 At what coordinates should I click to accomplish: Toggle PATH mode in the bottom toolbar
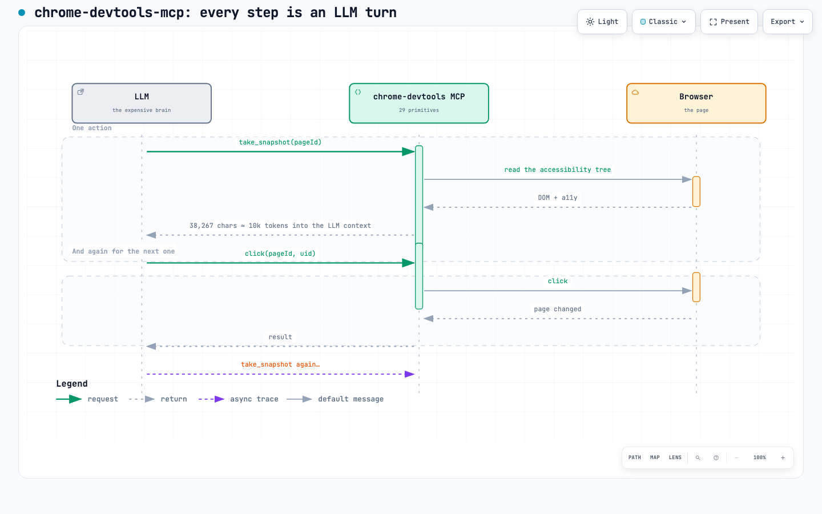(x=635, y=457)
